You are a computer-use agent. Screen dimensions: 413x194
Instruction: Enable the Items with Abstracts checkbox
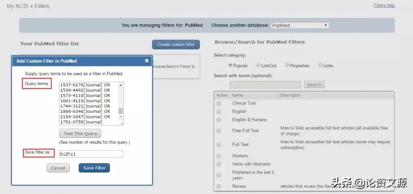click(x=219, y=164)
